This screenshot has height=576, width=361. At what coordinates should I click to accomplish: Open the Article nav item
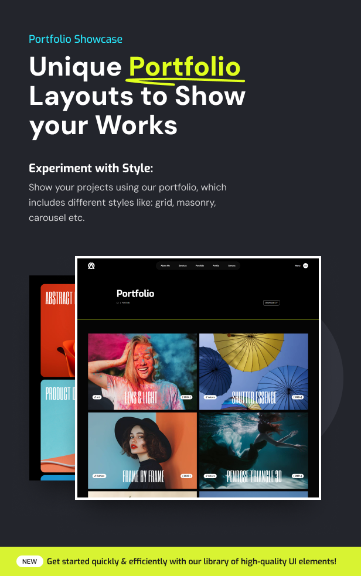(216, 265)
